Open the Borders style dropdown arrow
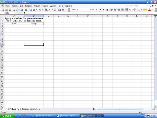Image resolution: width=157 pixels, height=118 pixels. click(141, 10)
